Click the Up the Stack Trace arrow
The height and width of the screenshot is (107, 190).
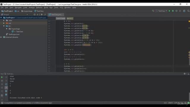pos(6,77)
